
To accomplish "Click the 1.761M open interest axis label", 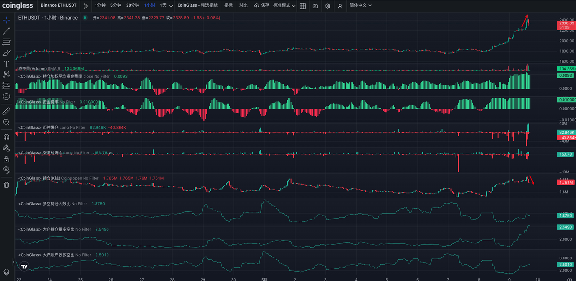I will pyautogui.click(x=565, y=182).
